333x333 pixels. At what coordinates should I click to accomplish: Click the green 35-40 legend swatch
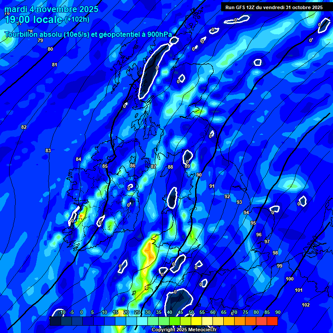point(164,321)
